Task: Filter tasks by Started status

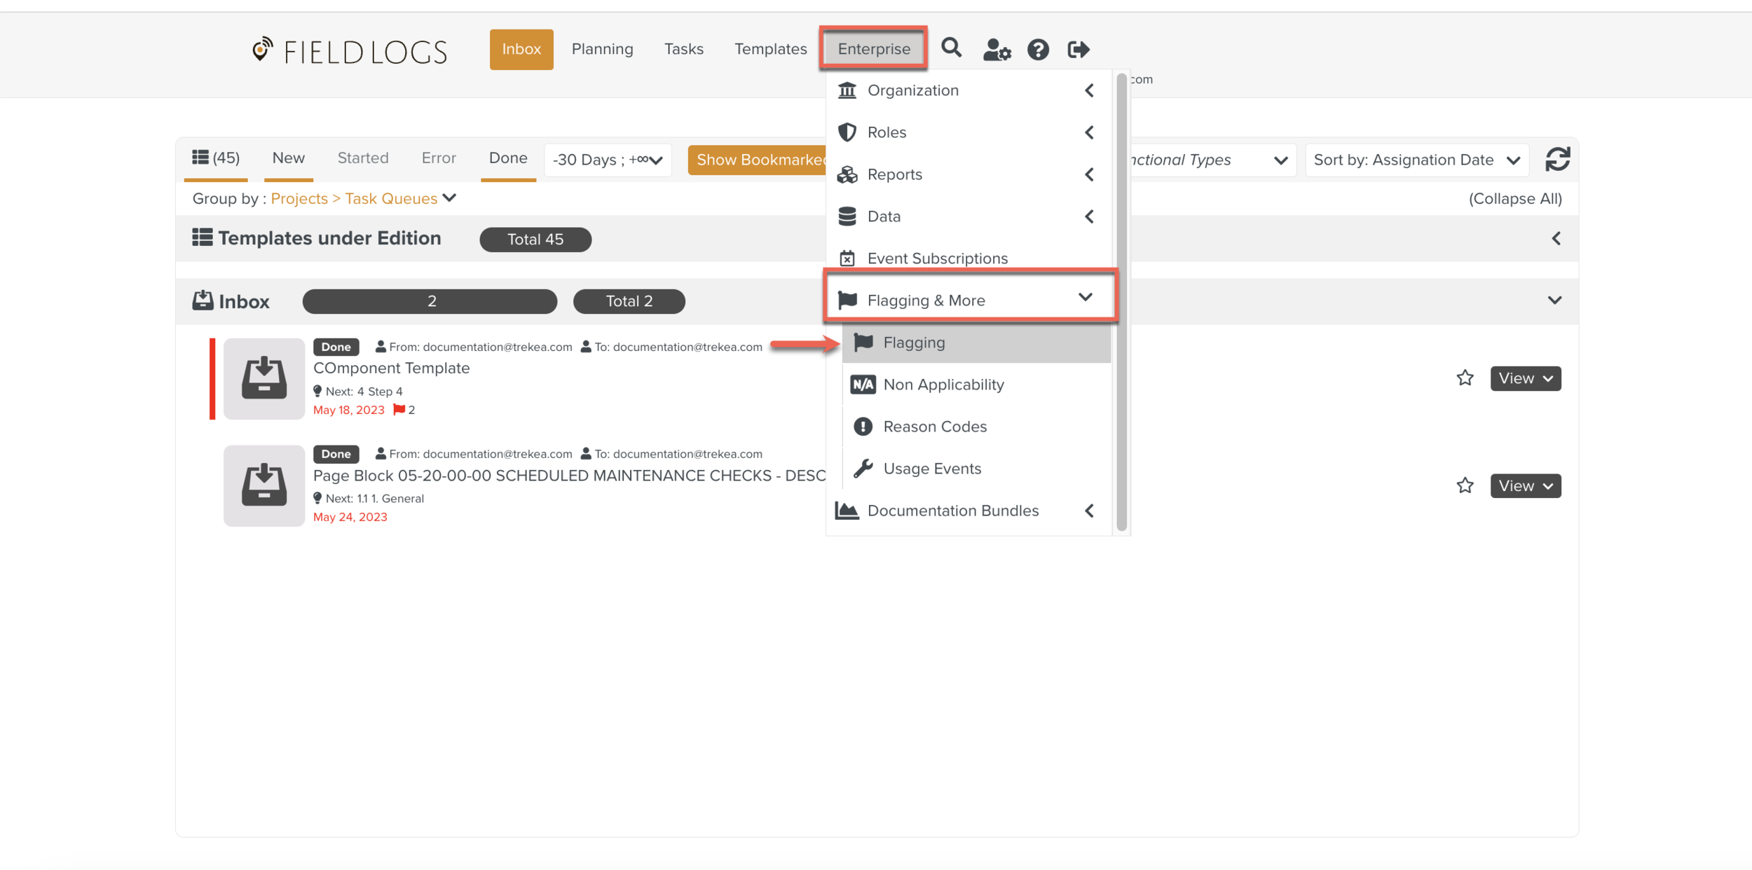Action: (363, 158)
